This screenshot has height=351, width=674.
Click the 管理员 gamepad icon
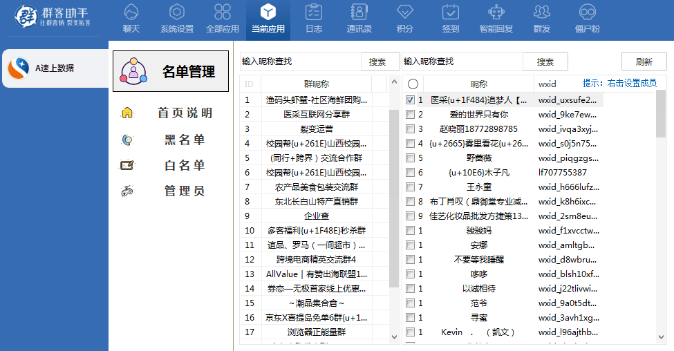pyautogui.click(x=127, y=191)
